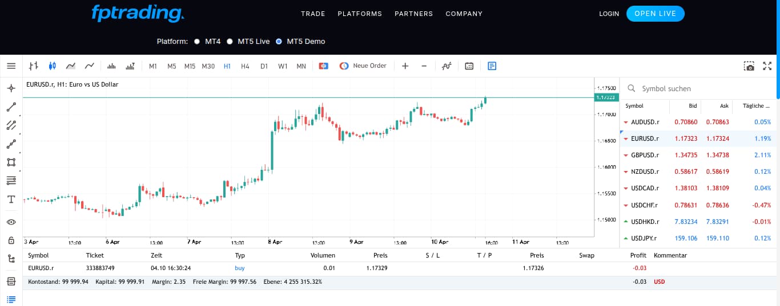Set timeframe to M30
The width and height of the screenshot is (780, 306).
click(x=208, y=66)
